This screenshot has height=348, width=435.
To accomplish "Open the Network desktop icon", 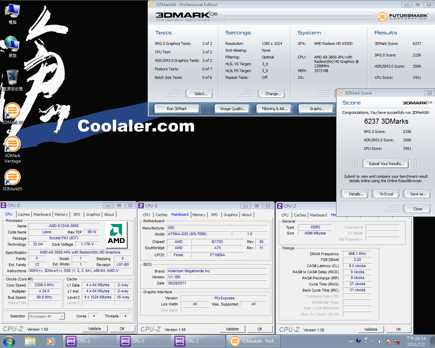I will pyautogui.click(x=12, y=47).
